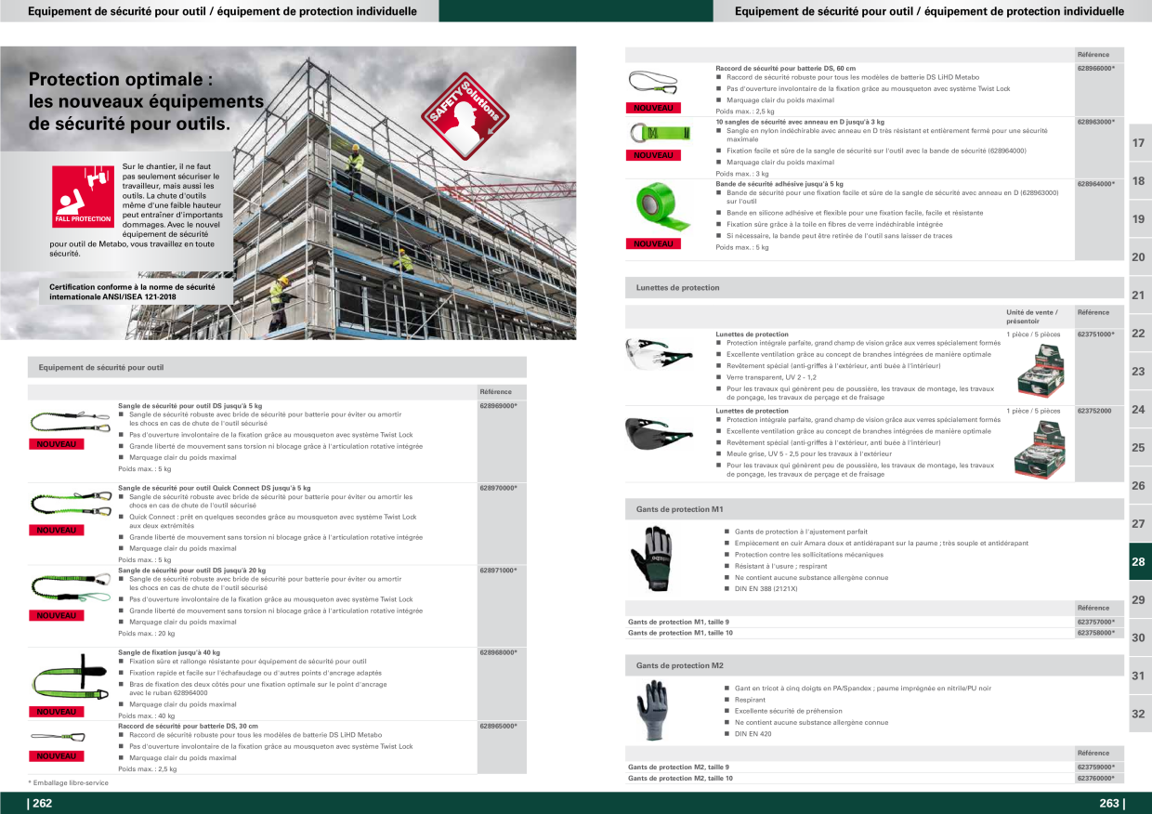The width and height of the screenshot is (1152, 814).
Task: Select row Gants de protection M1, taille 9
Action: point(874,622)
